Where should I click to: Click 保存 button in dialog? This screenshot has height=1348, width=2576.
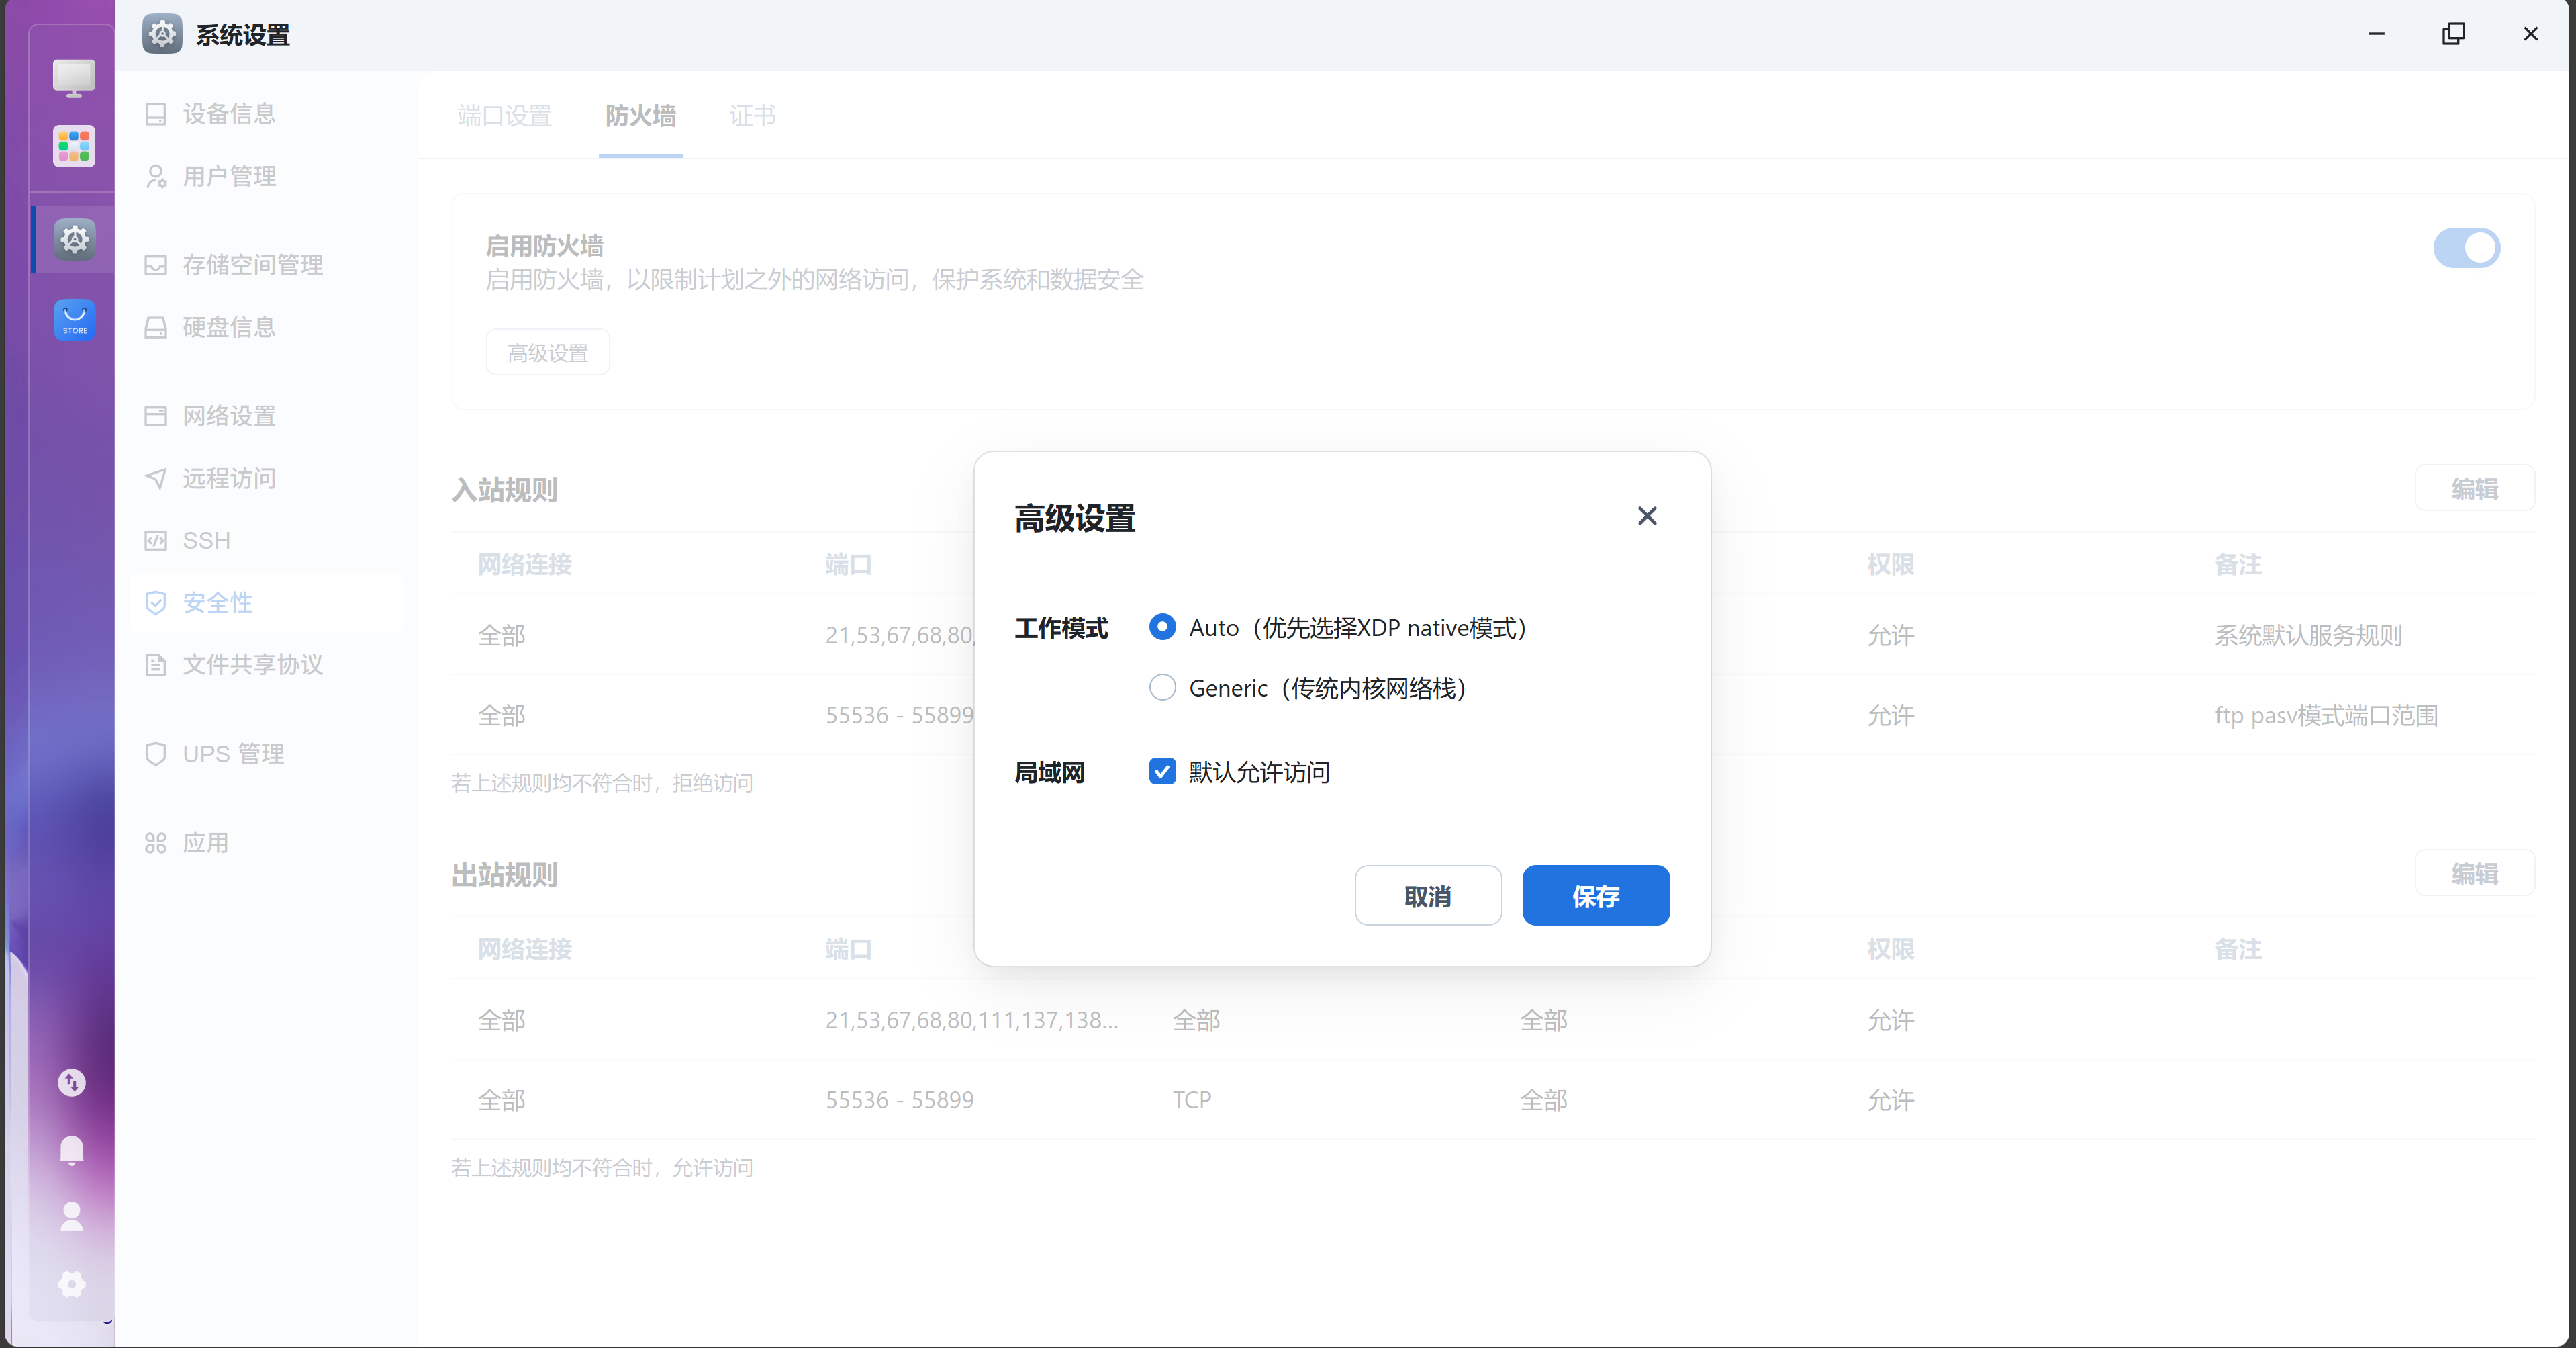coord(1595,896)
